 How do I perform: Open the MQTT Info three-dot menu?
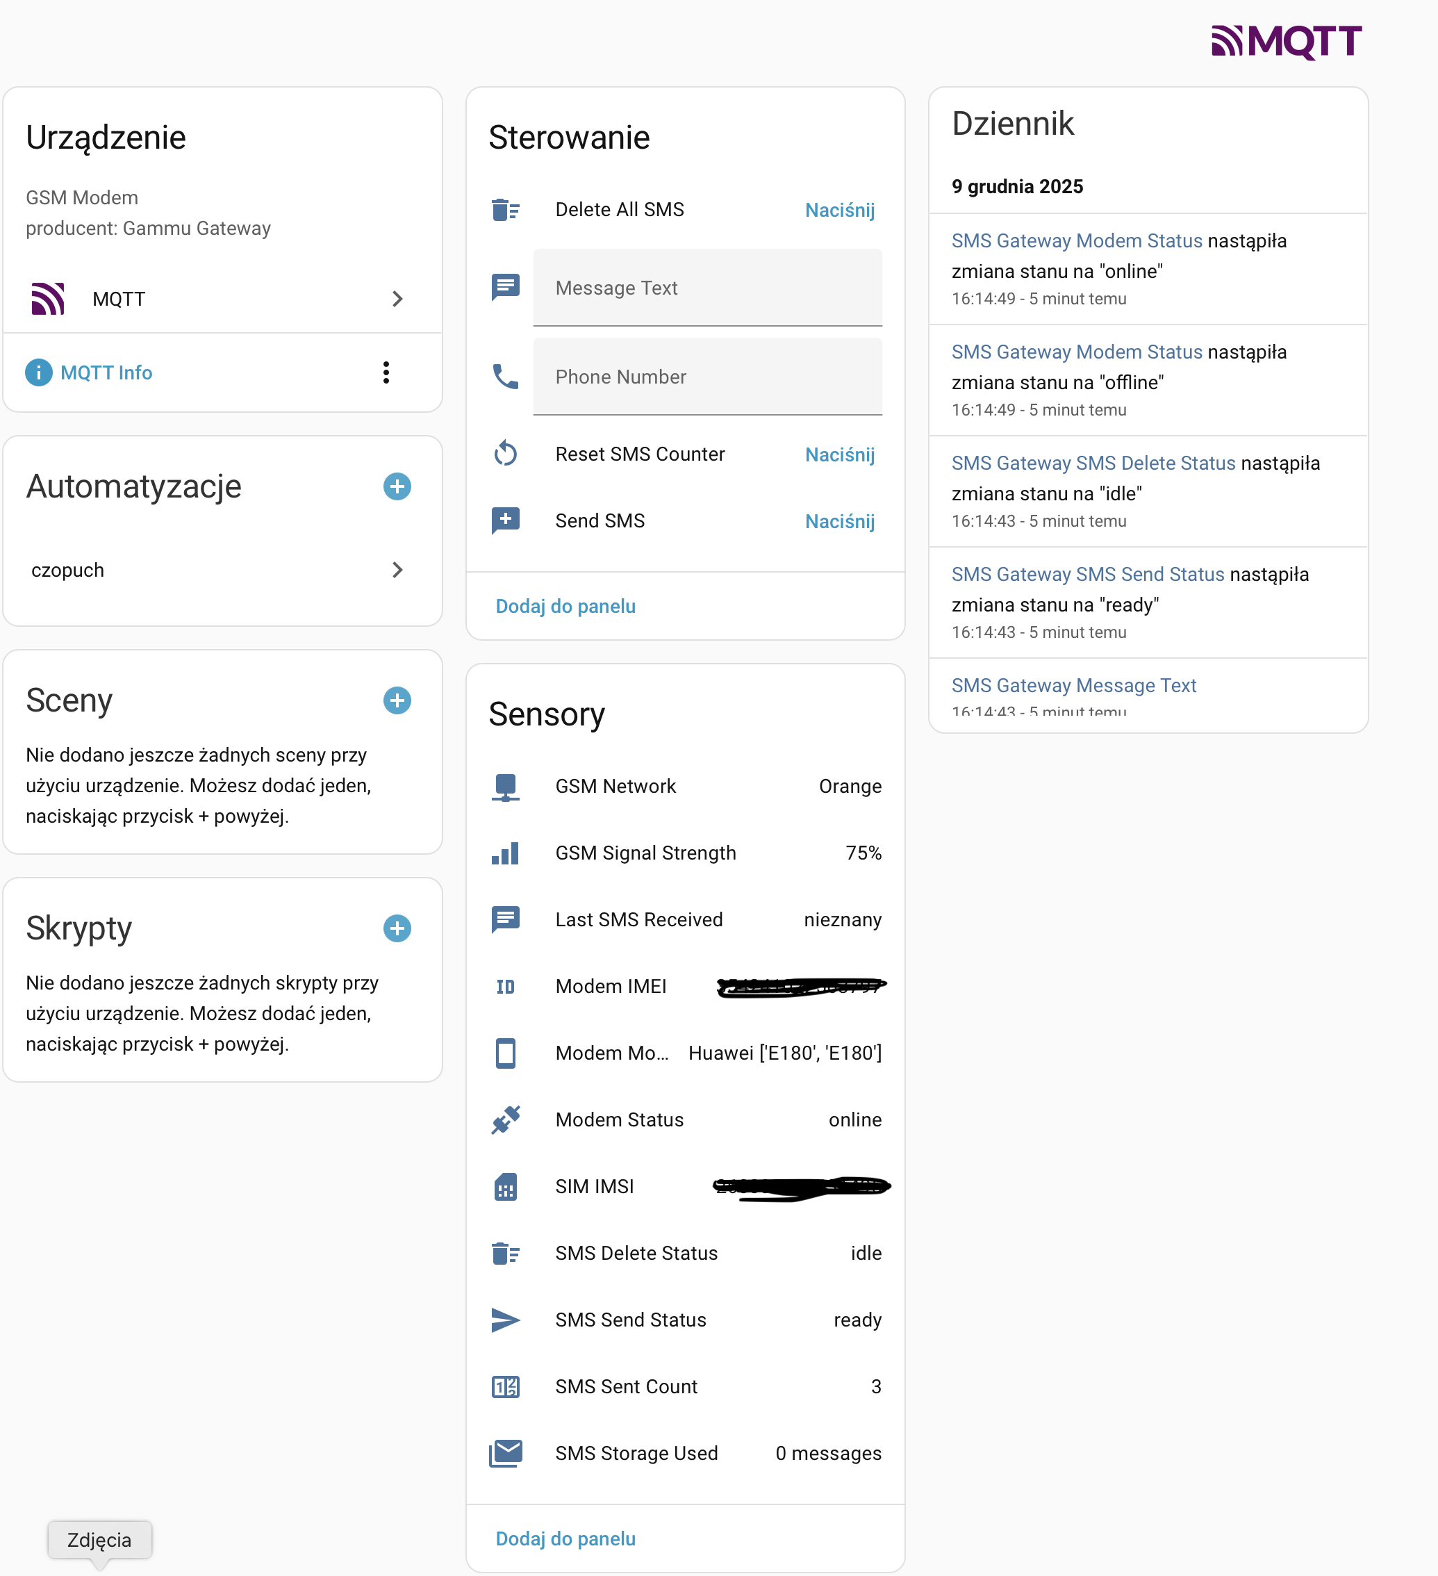tap(386, 373)
